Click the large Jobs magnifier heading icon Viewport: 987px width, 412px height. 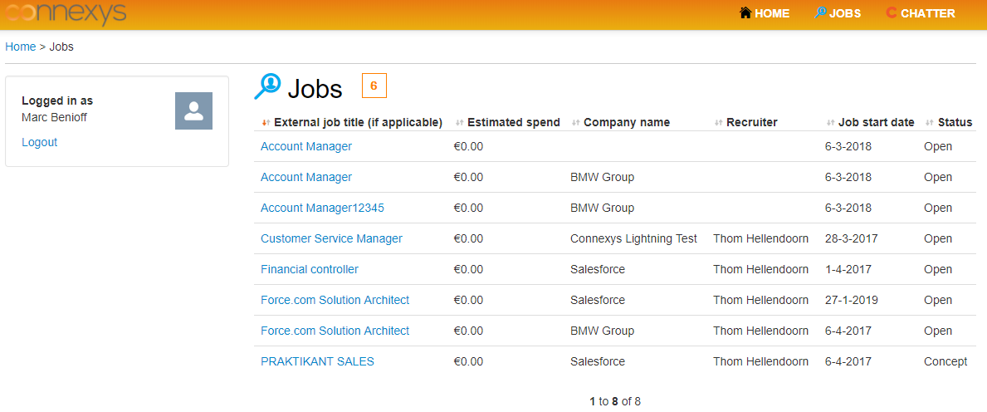(267, 86)
